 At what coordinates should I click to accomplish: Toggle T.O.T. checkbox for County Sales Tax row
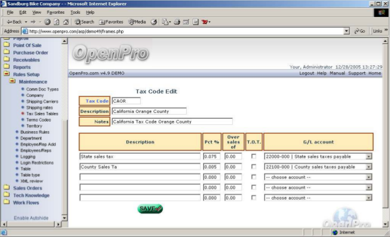tap(254, 167)
